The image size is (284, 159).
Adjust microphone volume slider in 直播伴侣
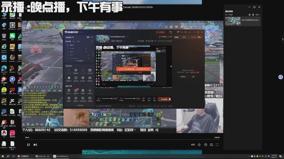click(107, 99)
